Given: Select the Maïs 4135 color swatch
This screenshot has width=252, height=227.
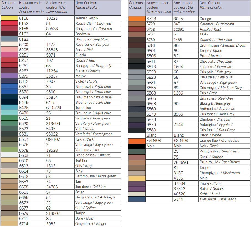Looking at the screenshot, I should [x=137, y=178].
